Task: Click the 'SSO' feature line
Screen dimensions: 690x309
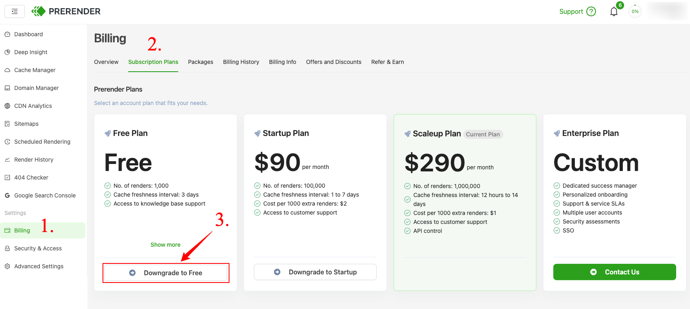Action: click(568, 230)
